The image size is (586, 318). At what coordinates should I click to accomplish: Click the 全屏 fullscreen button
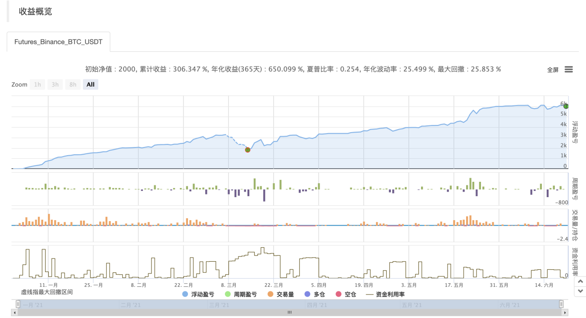coord(553,70)
